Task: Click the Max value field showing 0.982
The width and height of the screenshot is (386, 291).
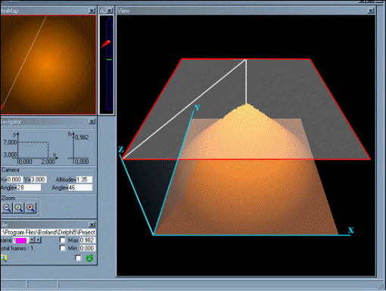Action: (x=87, y=240)
